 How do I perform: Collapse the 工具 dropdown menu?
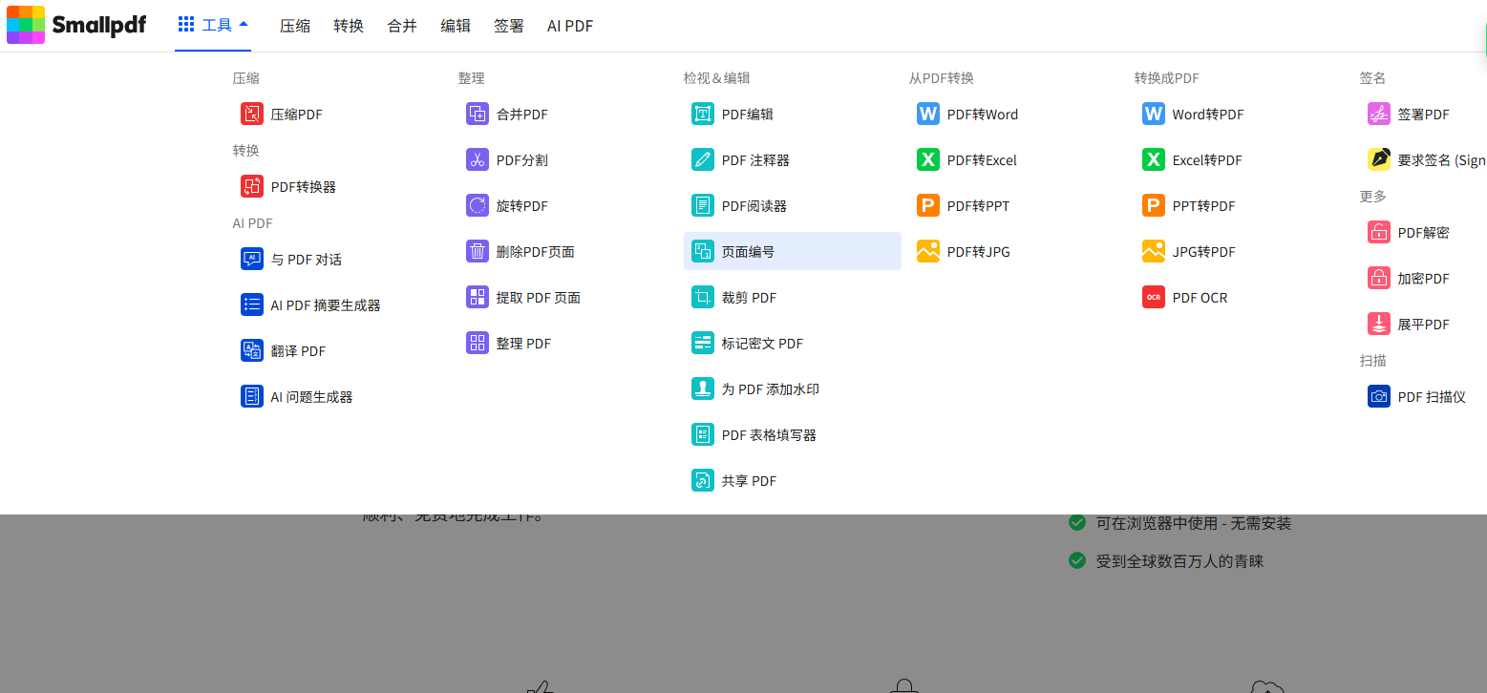[x=213, y=25]
